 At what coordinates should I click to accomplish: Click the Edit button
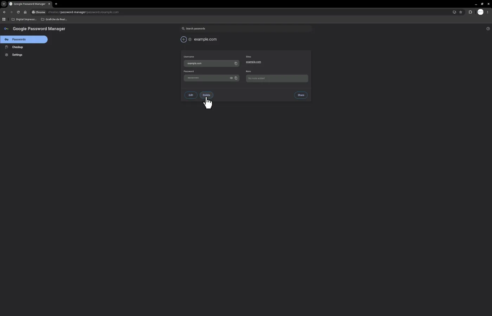191,95
